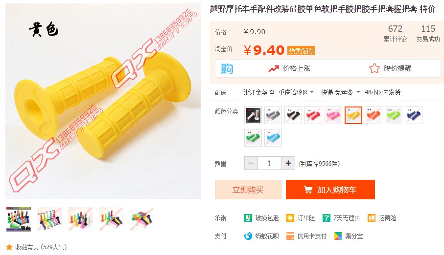Decrease quantity with the minus button
Image resolution: width=444 pixels, height=255 pixels.
click(251, 163)
